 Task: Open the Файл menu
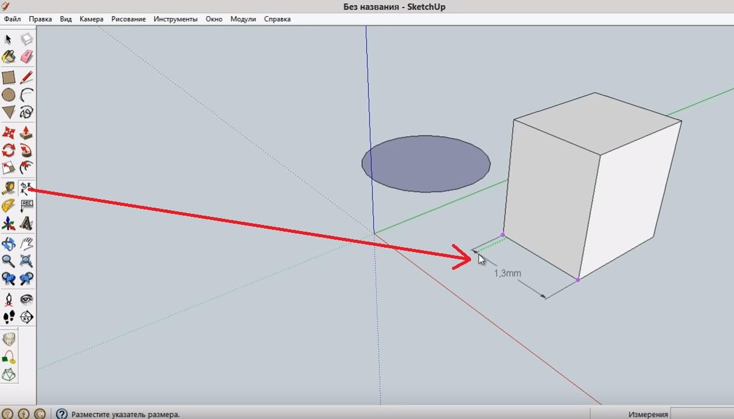[12, 19]
